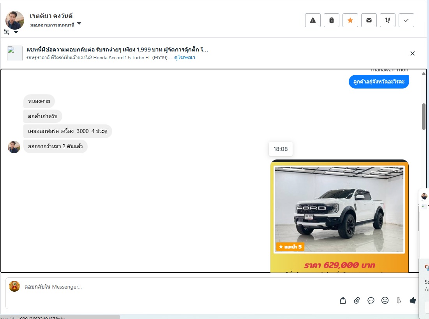The height and width of the screenshot is (319, 429).
Task: Mark conversation as spam with warning icon
Action: pyautogui.click(x=313, y=20)
